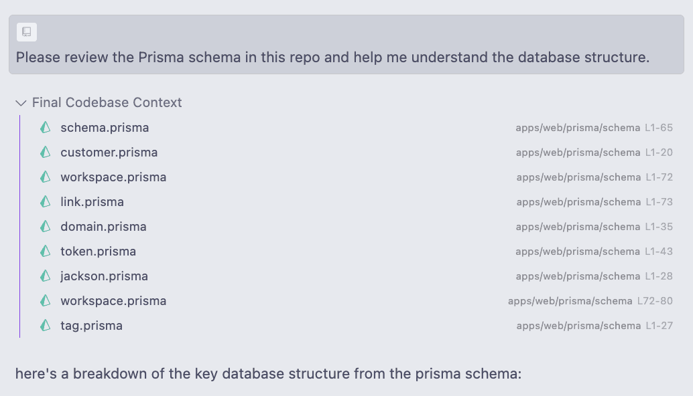Screen dimensions: 693x396
Task: Click the Prisma icon beside jackson.prisma
Action: click(46, 276)
